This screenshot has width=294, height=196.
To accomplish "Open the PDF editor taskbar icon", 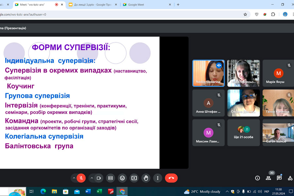I will pyautogui.click(x=111, y=191).
